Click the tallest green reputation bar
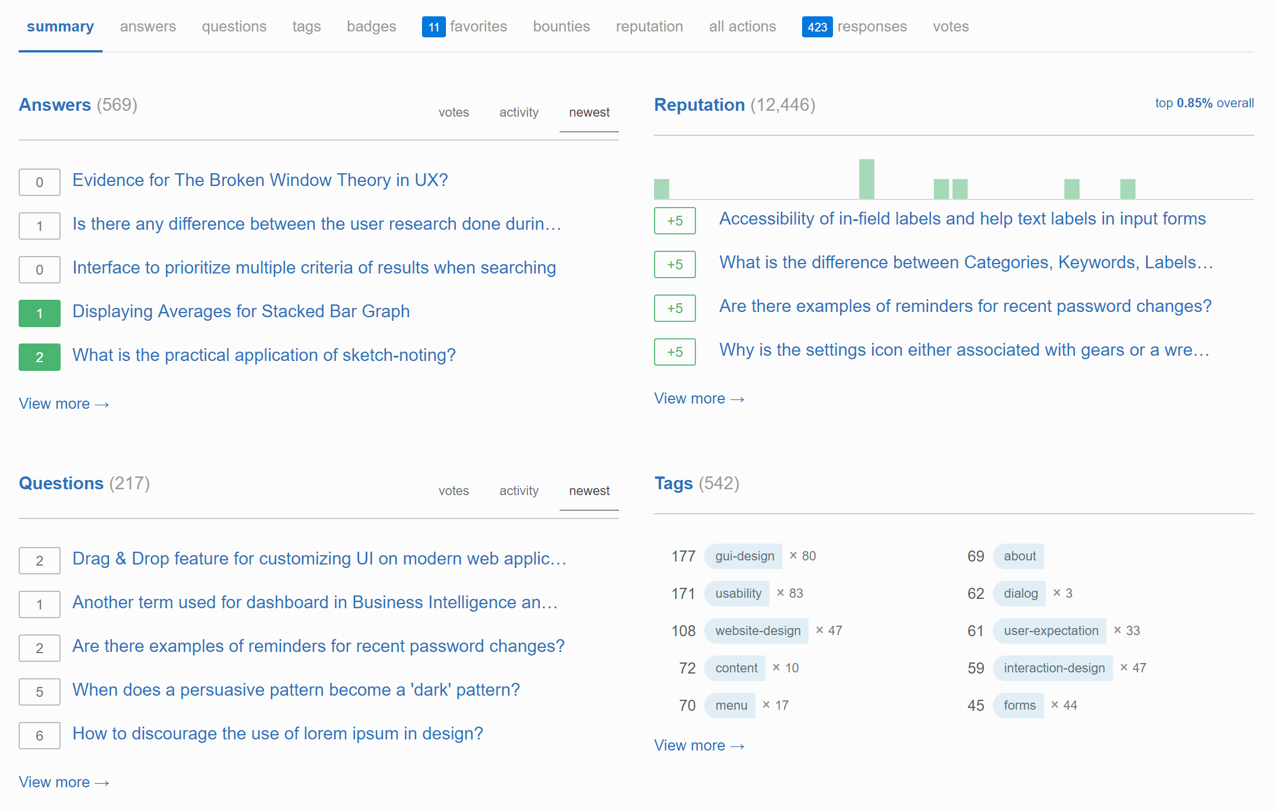 point(866,180)
